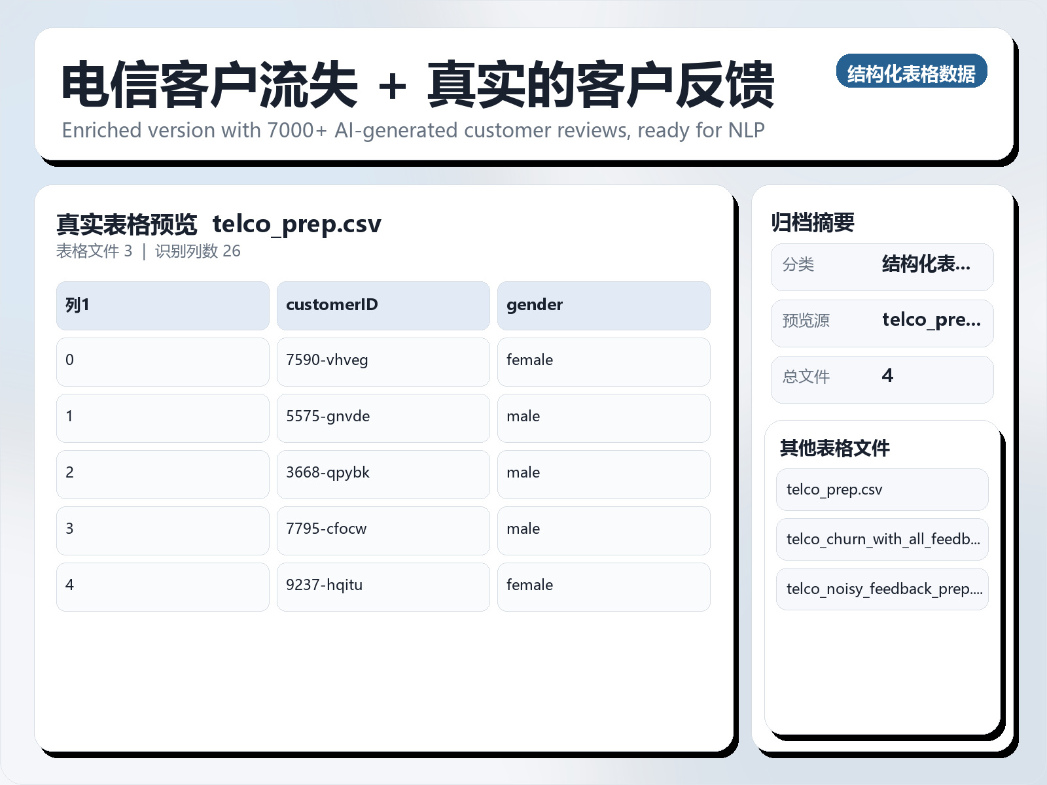This screenshot has width=1047, height=785.
Task: Expand telco_churn_with_all_feedb... file entry
Action: 881,539
